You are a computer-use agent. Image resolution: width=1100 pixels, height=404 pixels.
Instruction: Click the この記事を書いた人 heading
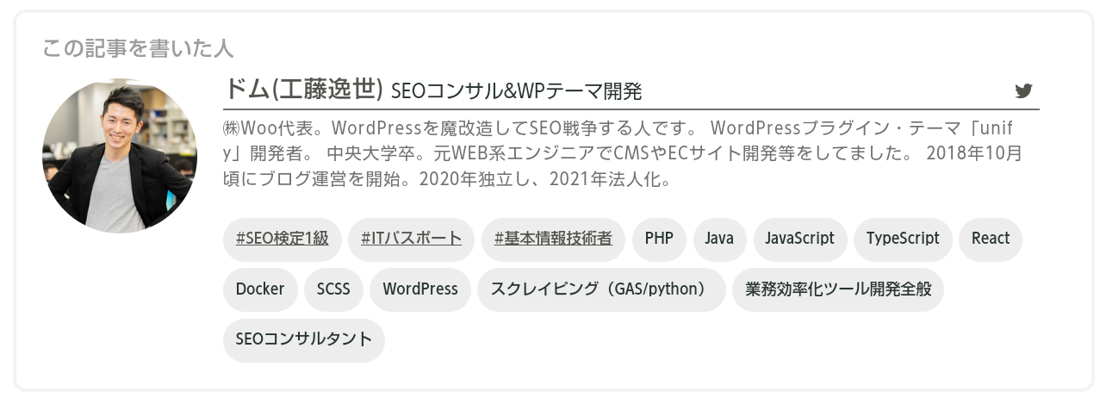pyautogui.click(x=138, y=48)
